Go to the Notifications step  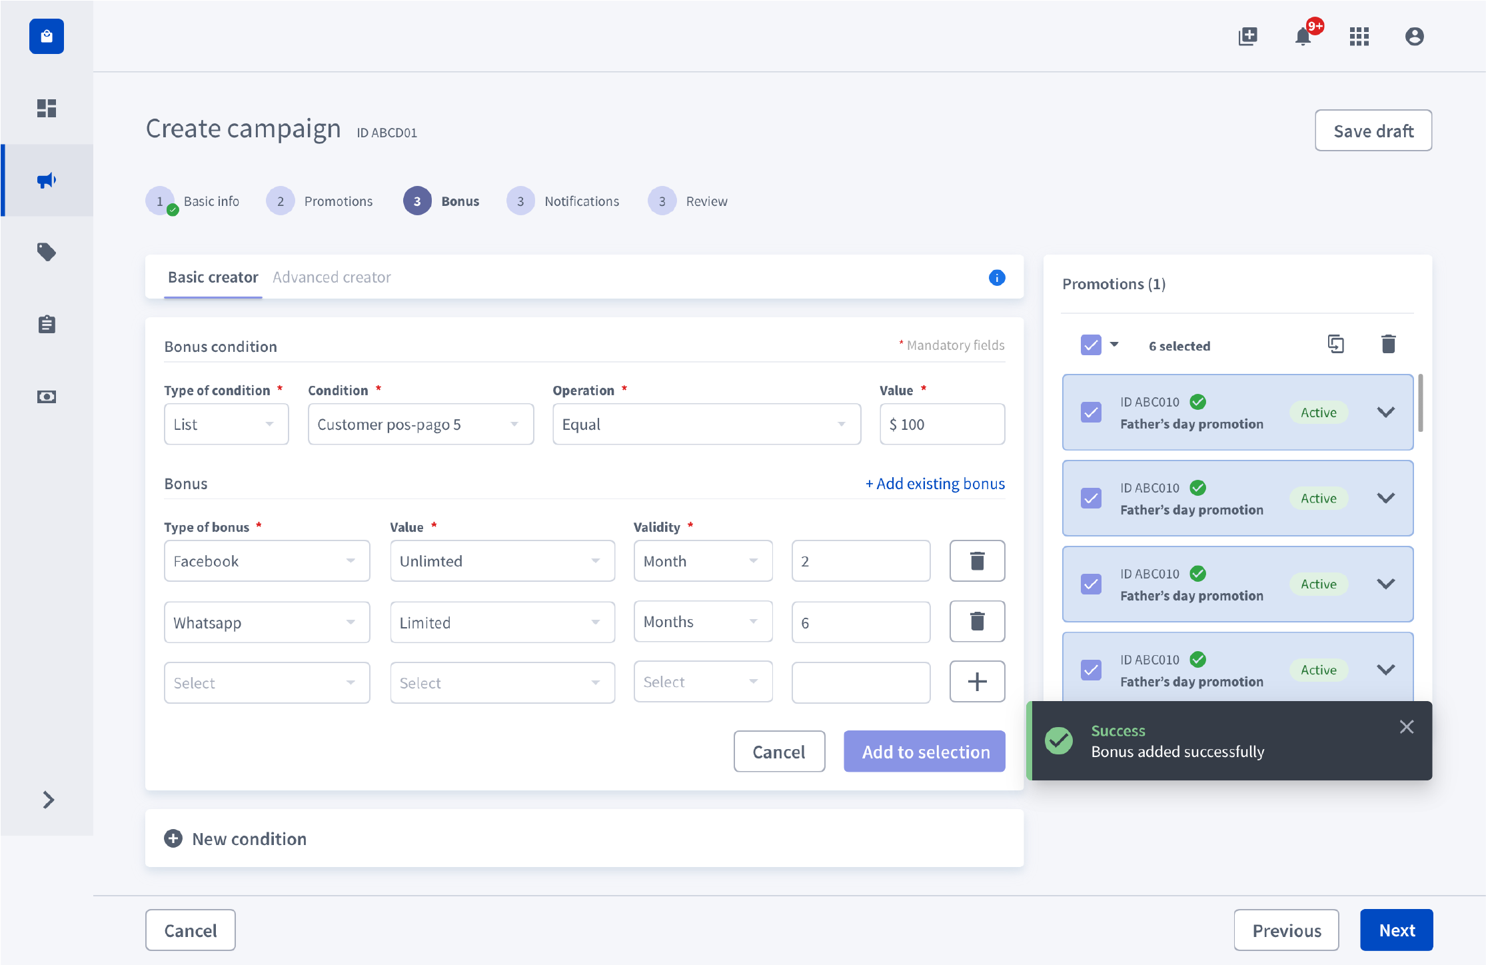click(563, 201)
